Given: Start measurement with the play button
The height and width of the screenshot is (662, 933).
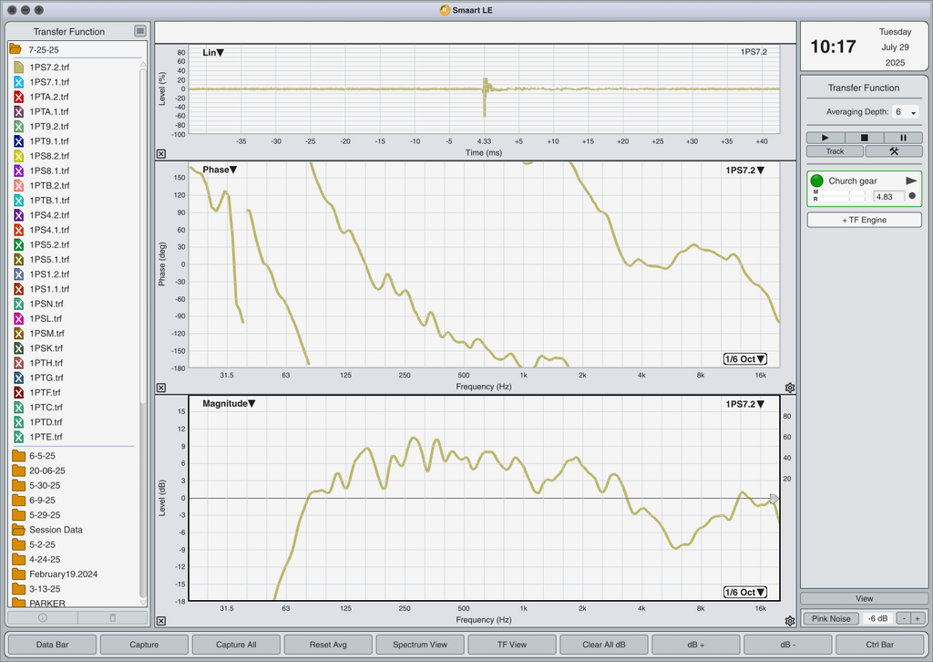Looking at the screenshot, I should coord(825,138).
